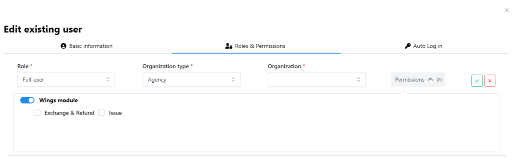Click the up-down arrows in Role field
This screenshot has width=512, height=161.
point(108,80)
